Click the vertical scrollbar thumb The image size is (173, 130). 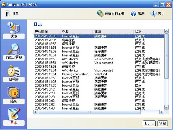click(x=166, y=56)
